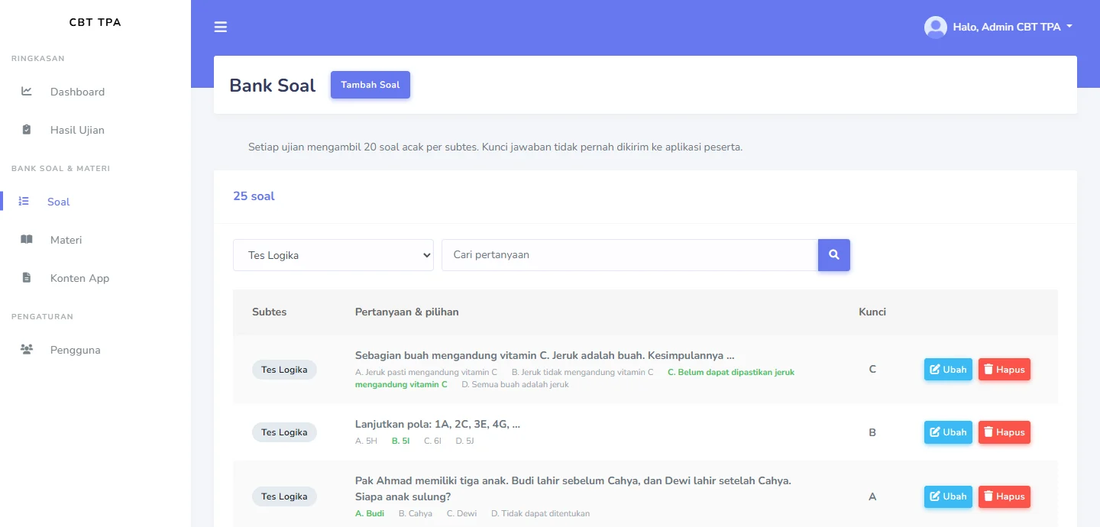
Task: Click the Pengguna users icon
Action: click(x=27, y=350)
